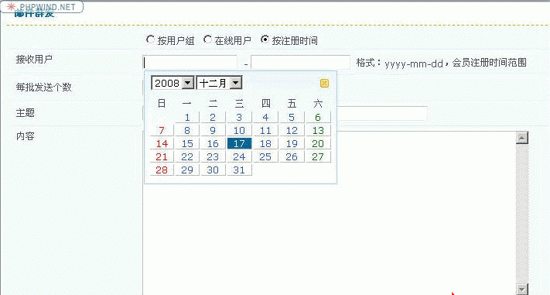Pick day 11 in the calendar
The height and width of the screenshot is (295, 550).
(x=265, y=130)
